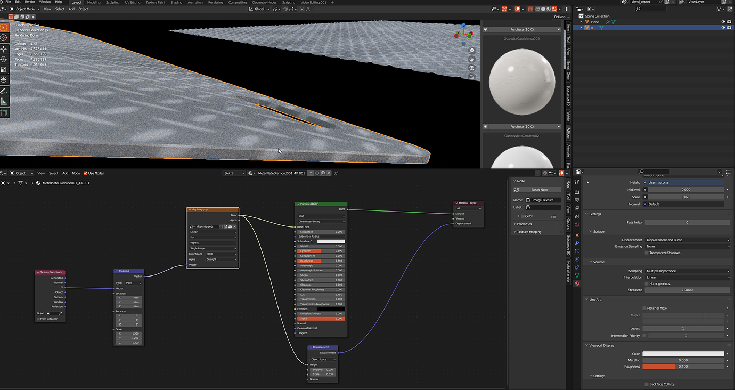
Task: Select the Transform tool in viewport toolbar
Action: click(4, 79)
